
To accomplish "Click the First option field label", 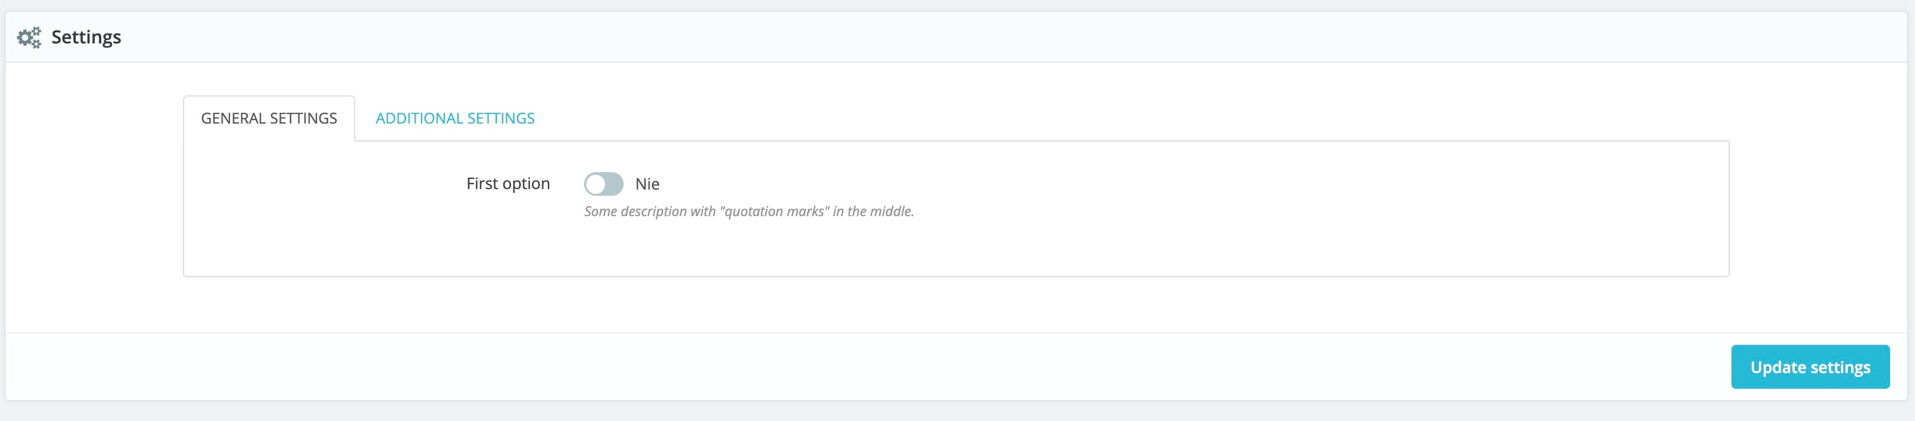I will (x=508, y=183).
